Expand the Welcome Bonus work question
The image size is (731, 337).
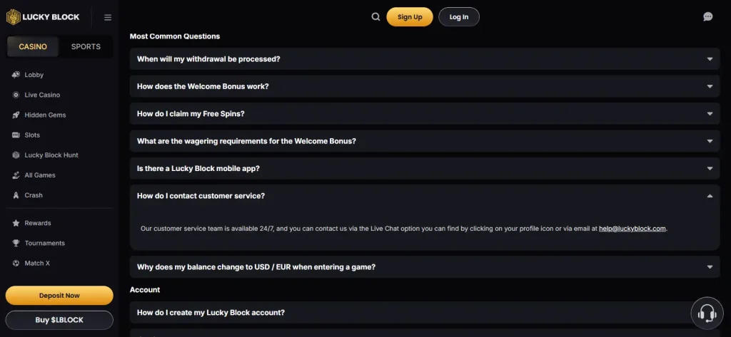[425, 86]
